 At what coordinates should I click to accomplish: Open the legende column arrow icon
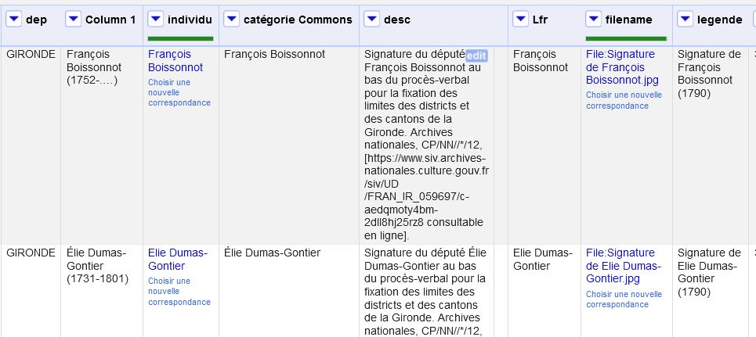point(684,19)
